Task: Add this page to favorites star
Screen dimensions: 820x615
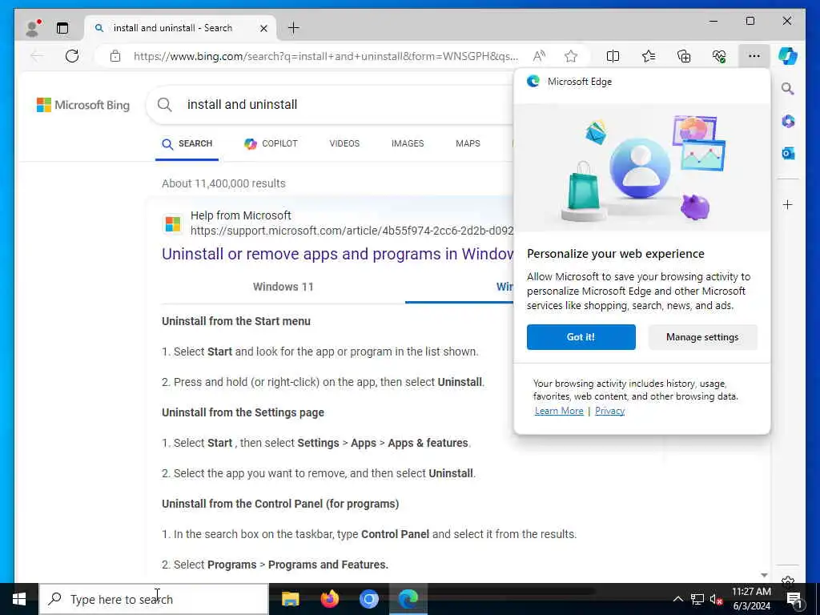Action: coord(570,56)
